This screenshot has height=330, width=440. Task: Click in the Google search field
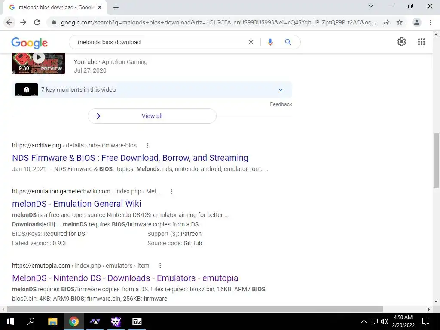[160, 42]
